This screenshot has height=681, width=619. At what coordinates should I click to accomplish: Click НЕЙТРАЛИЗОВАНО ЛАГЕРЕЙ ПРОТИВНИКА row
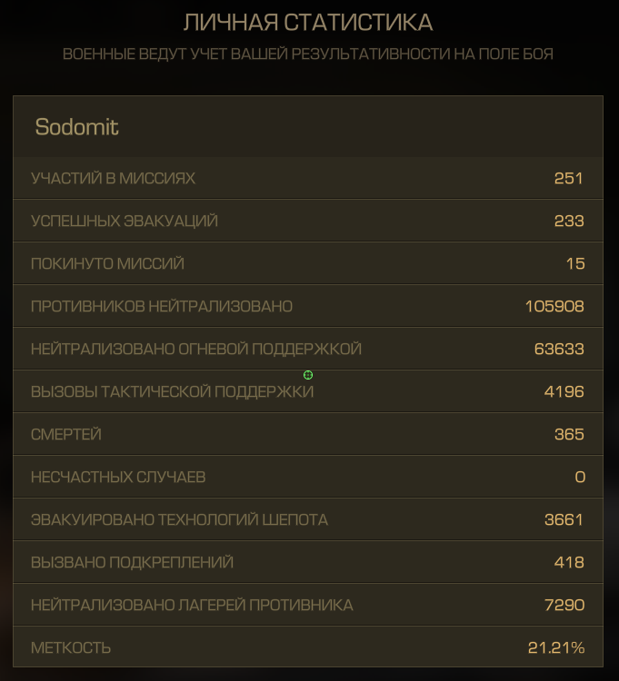(x=308, y=605)
